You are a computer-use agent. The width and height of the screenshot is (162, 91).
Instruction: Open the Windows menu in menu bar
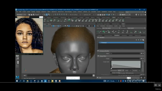pyautogui.click(x=44, y=12)
